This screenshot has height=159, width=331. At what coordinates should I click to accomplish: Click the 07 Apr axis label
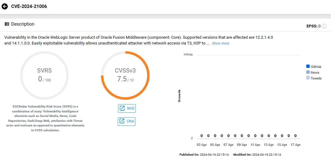(x=228, y=145)
